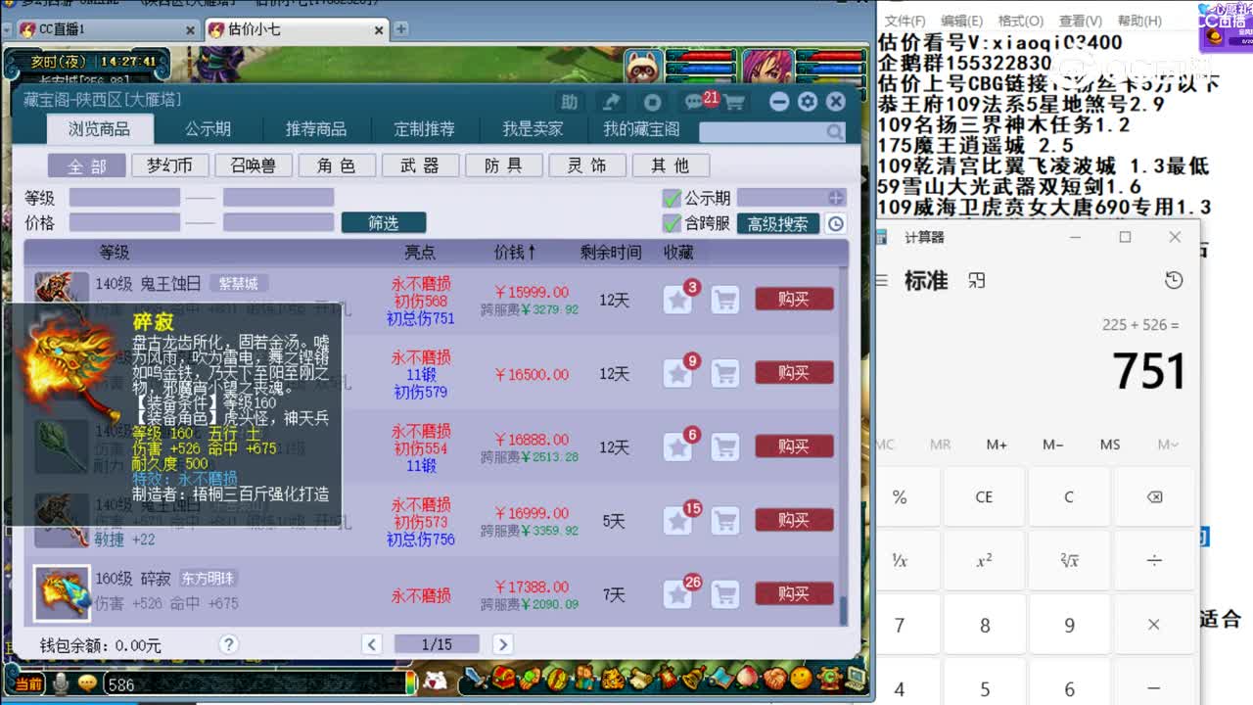
Task: Open messages icon with 21 badge
Action: (696, 102)
